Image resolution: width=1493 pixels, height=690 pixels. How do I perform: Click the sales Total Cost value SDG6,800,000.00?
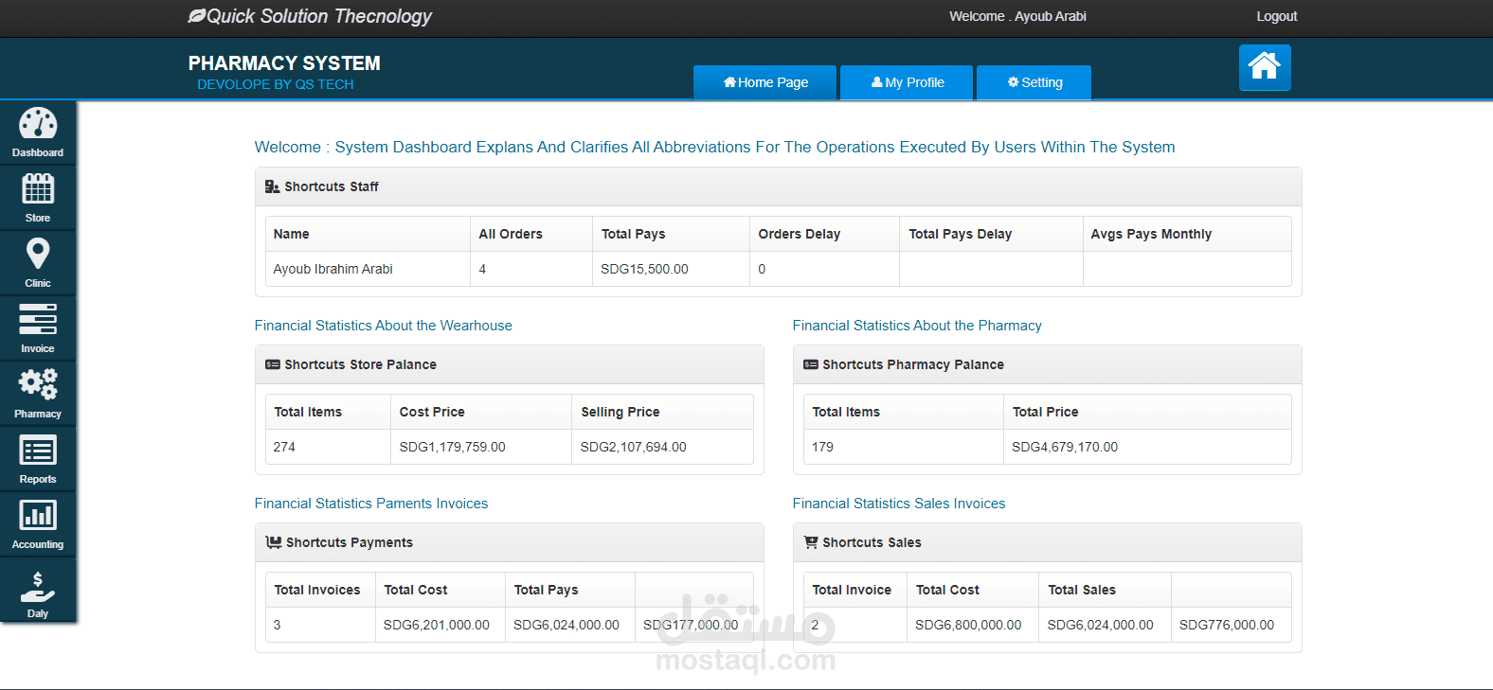(x=968, y=625)
